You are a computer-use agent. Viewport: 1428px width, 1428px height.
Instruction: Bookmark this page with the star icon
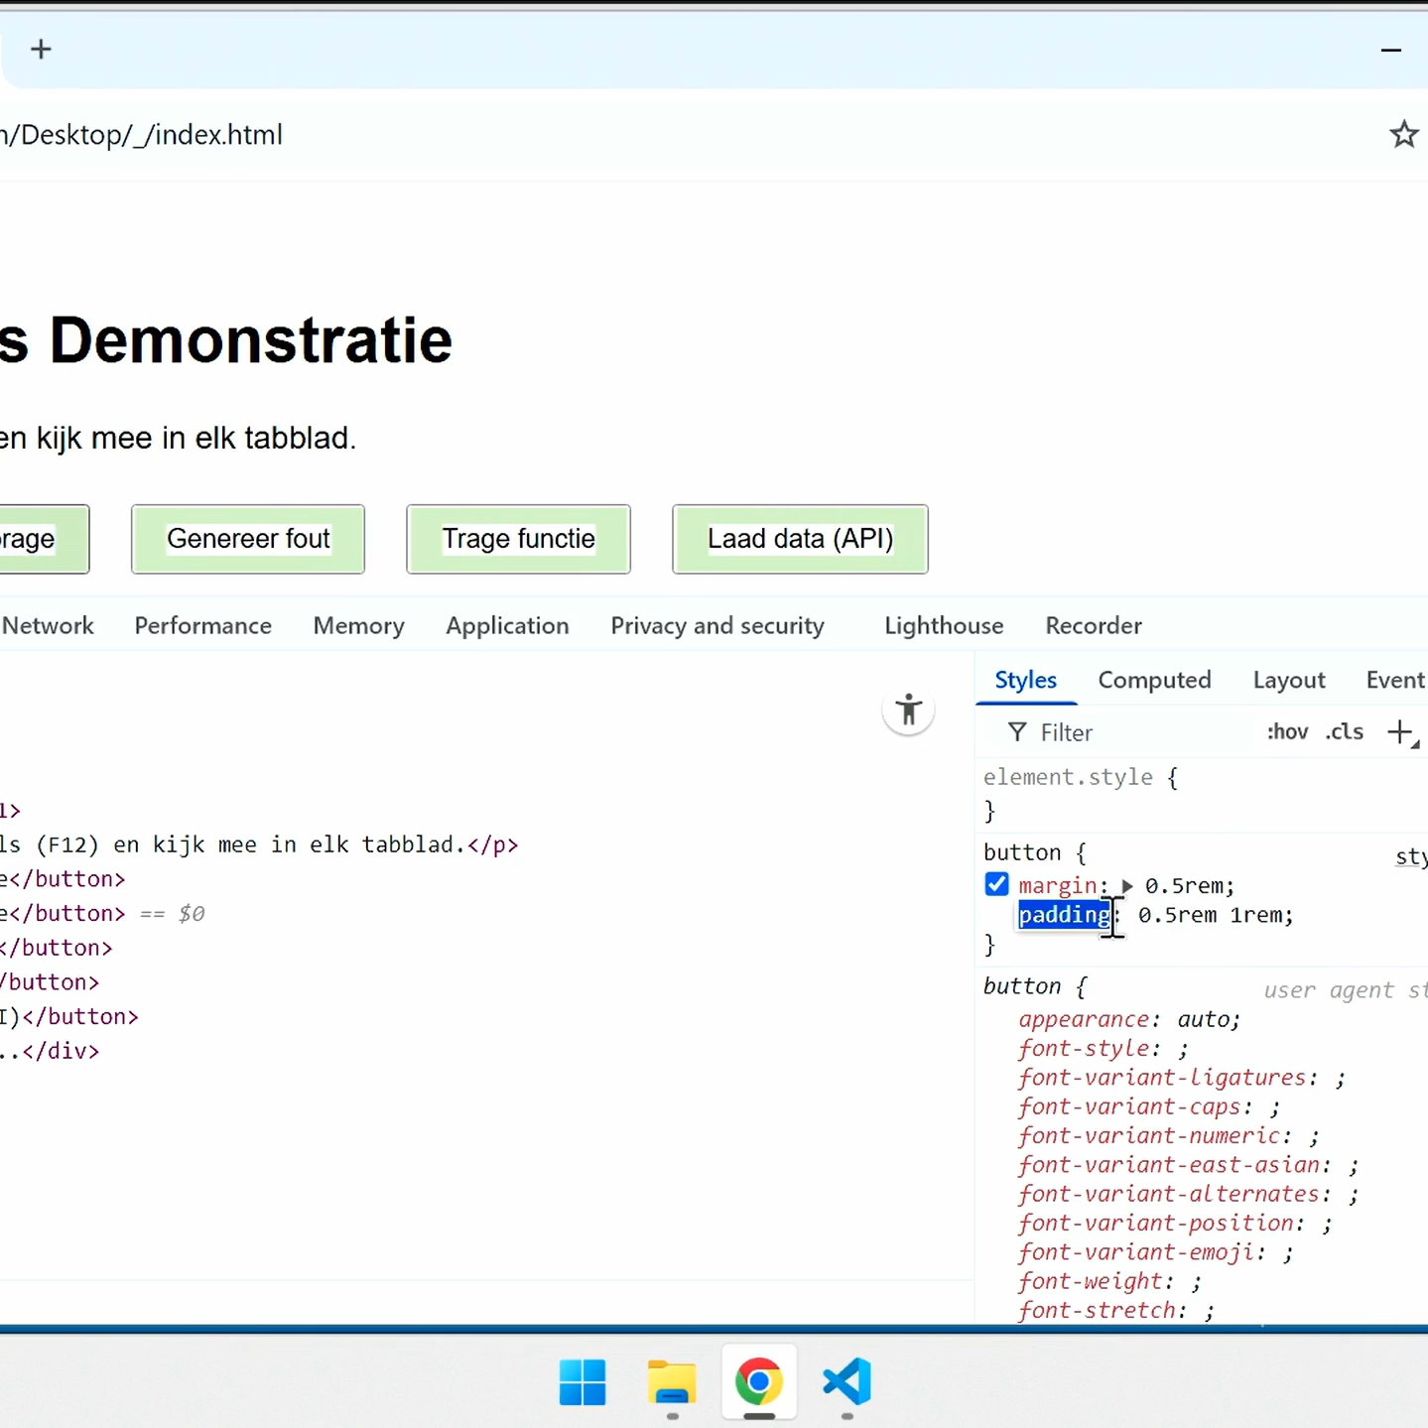[1403, 134]
